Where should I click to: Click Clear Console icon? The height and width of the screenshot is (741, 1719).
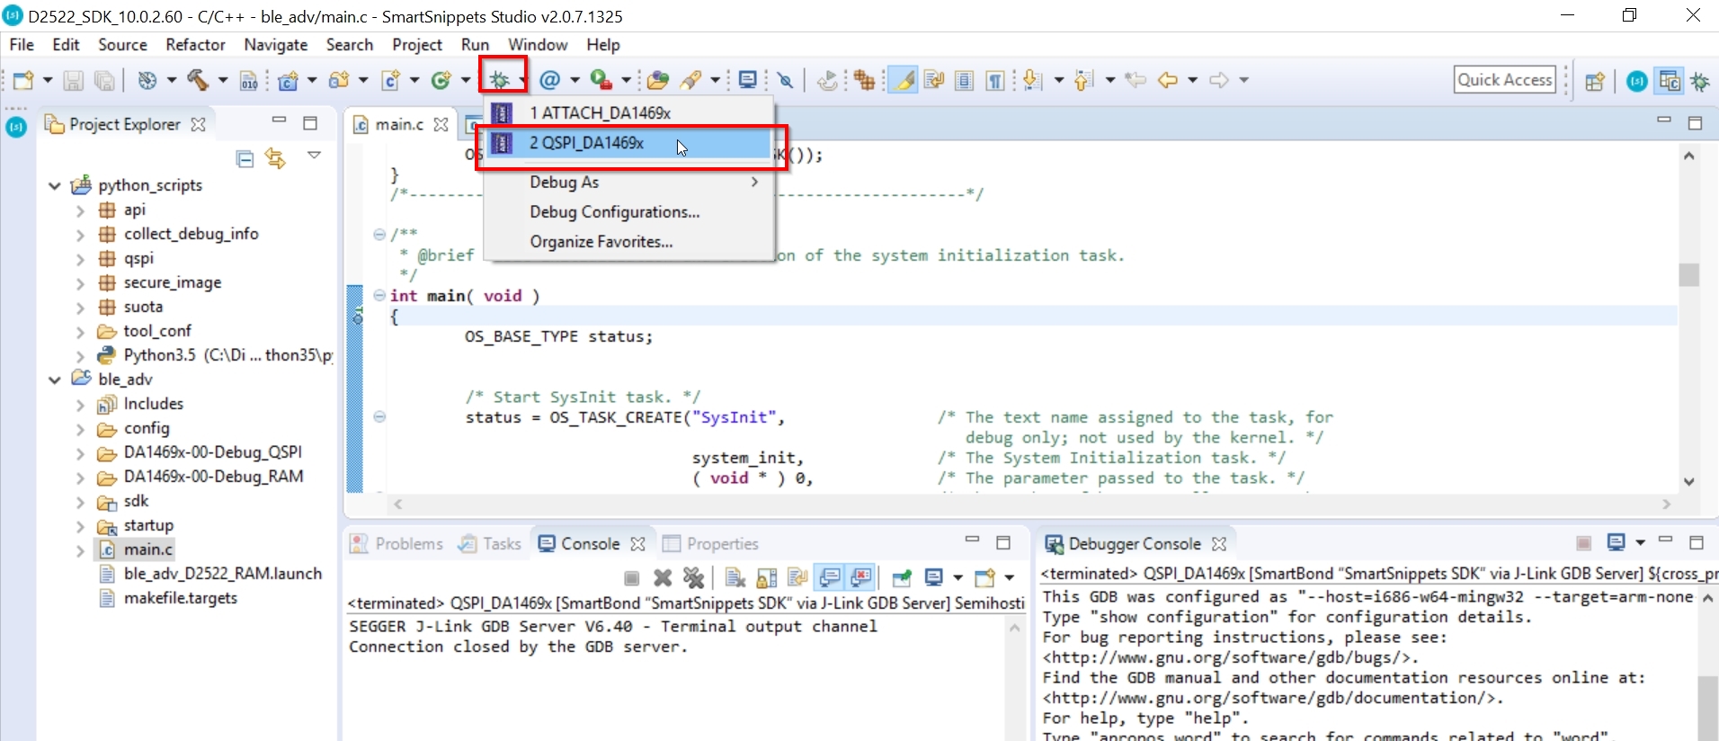[x=735, y=577]
